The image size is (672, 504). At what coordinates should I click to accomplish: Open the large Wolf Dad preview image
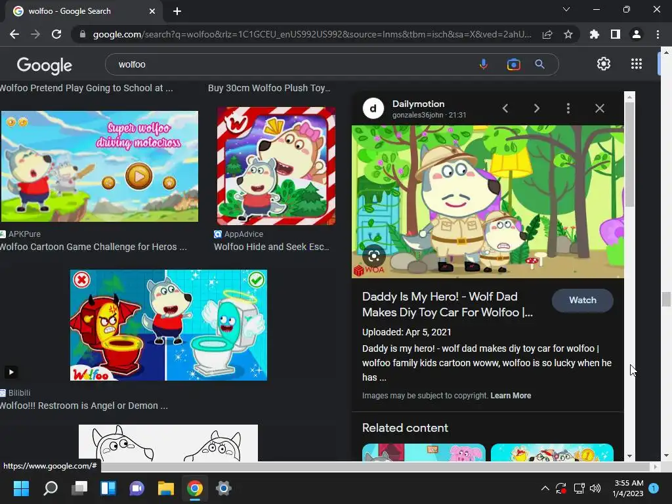pyautogui.click(x=488, y=201)
